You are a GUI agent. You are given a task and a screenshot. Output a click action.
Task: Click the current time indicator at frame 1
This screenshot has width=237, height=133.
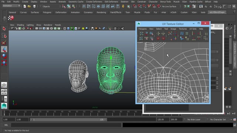click(x=4, y=113)
